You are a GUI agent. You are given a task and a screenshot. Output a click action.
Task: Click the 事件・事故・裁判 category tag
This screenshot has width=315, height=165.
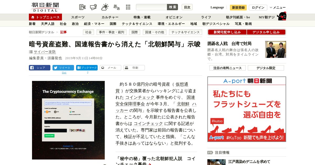point(112,32)
